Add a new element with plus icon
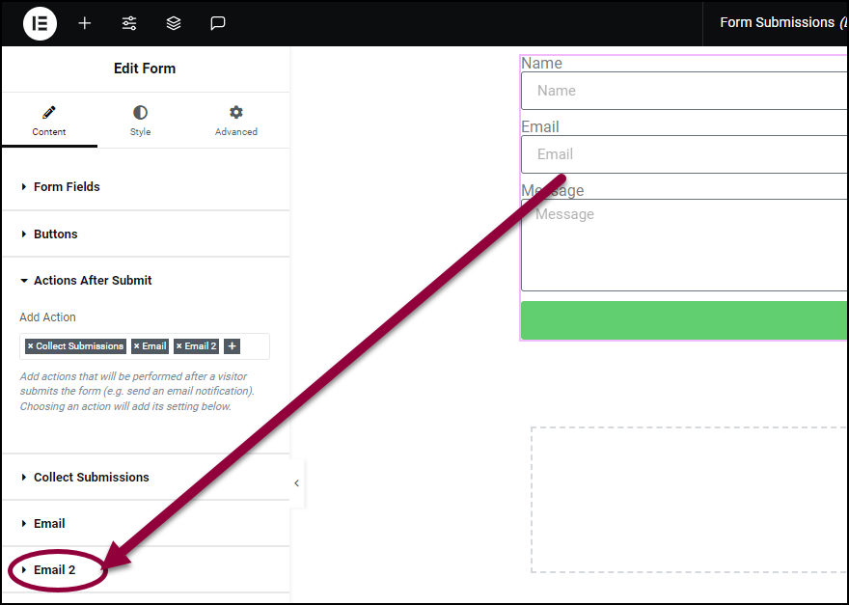This screenshot has width=849, height=605. click(x=85, y=23)
